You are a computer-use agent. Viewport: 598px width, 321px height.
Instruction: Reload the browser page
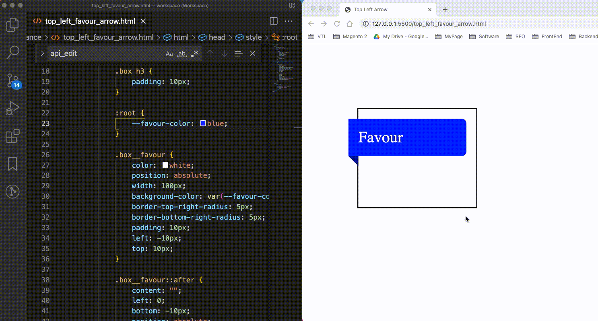(x=337, y=24)
